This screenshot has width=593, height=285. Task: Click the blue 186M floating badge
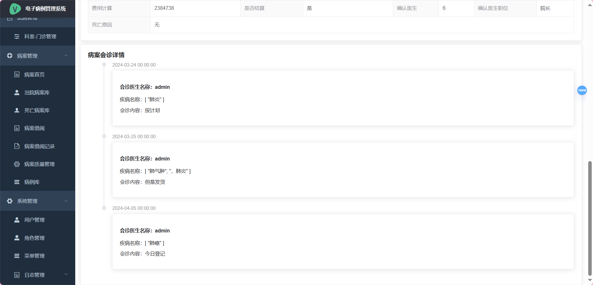[x=582, y=90]
